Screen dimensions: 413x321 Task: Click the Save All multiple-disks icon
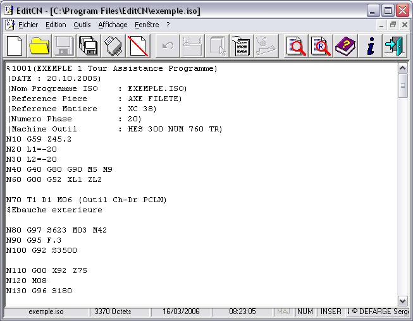click(88, 46)
